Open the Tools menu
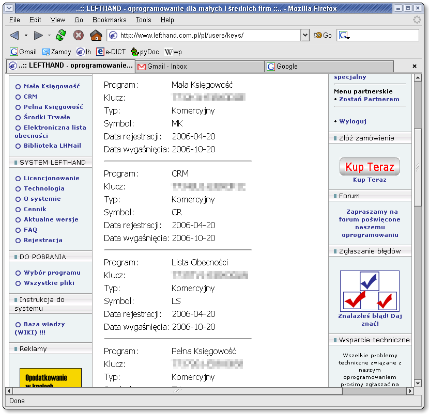The image size is (429, 414). pyautogui.click(x=143, y=20)
